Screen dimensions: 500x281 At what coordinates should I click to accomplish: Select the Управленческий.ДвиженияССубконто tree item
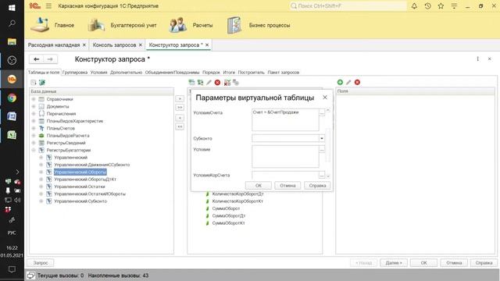92,165
